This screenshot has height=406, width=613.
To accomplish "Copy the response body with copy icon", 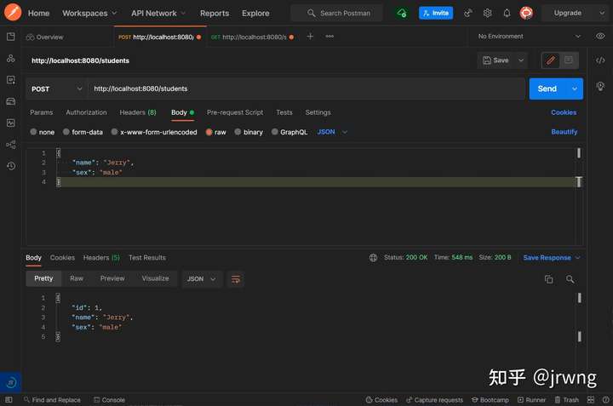I will pos(549,279).
